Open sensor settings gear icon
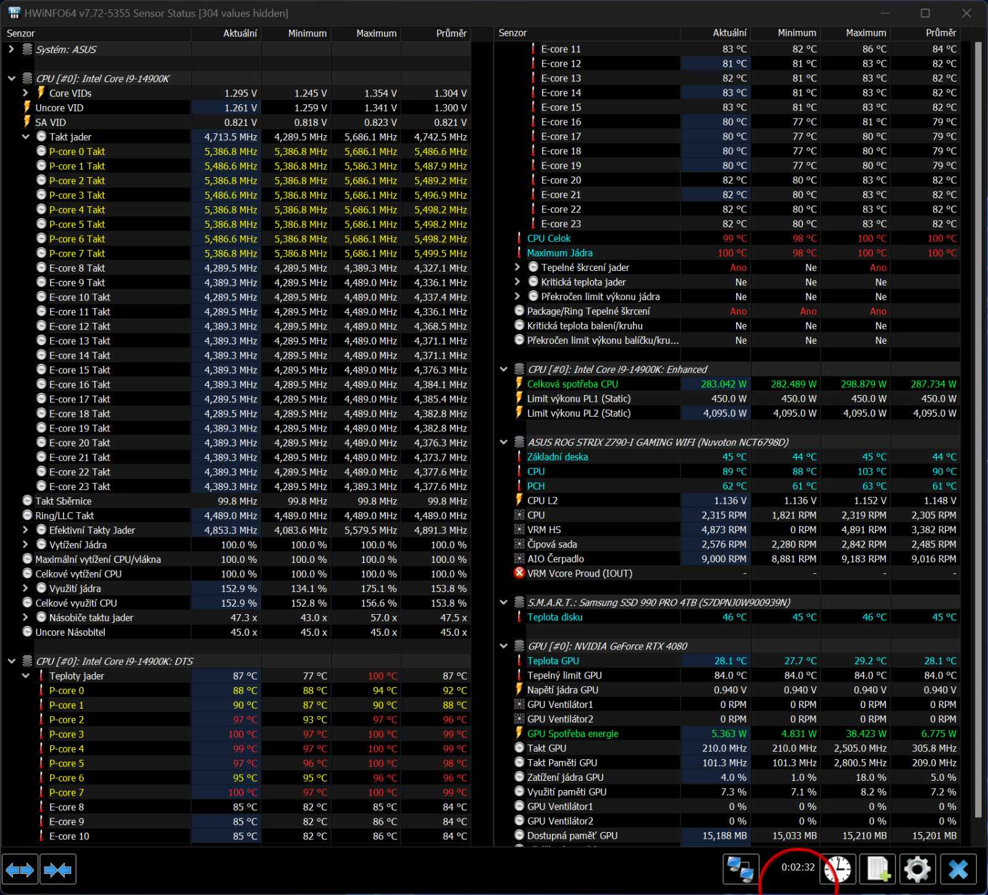 [918, 870]
